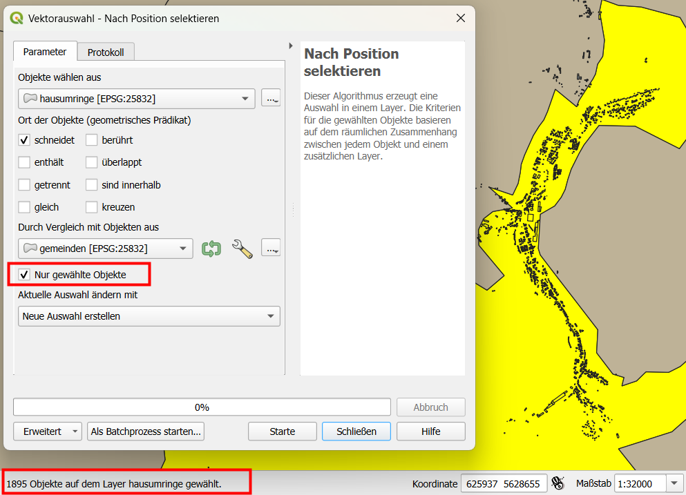Click the Koordinate label in status bar

[435, 484]
